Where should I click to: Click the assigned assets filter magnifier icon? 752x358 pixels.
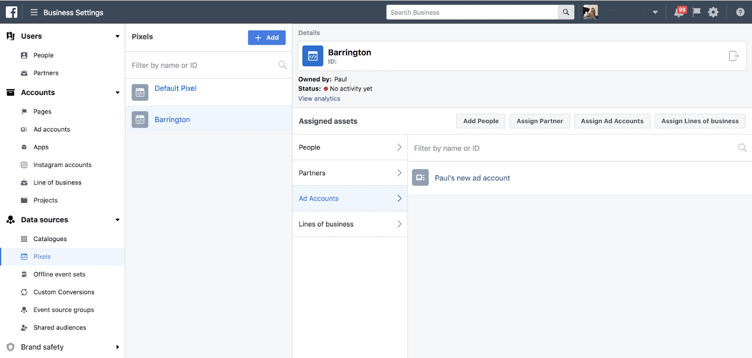pos(742,148)
